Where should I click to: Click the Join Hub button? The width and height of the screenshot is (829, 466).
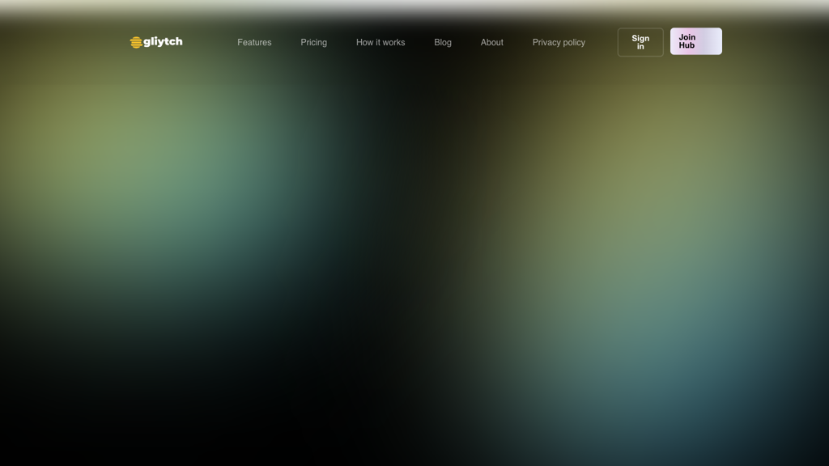point(695,41)
